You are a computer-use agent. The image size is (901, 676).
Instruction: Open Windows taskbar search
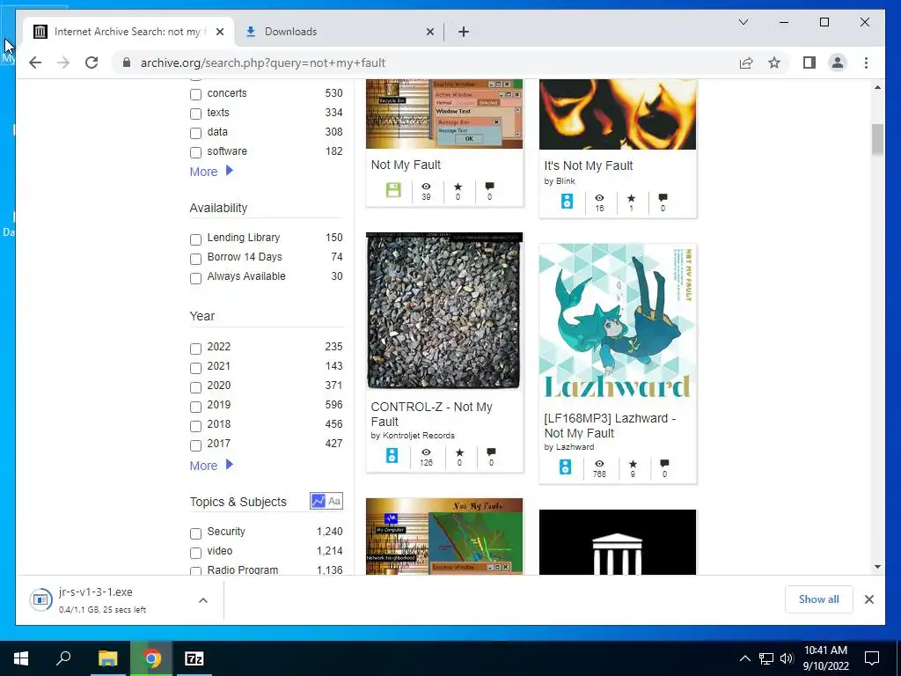[63, 658]
